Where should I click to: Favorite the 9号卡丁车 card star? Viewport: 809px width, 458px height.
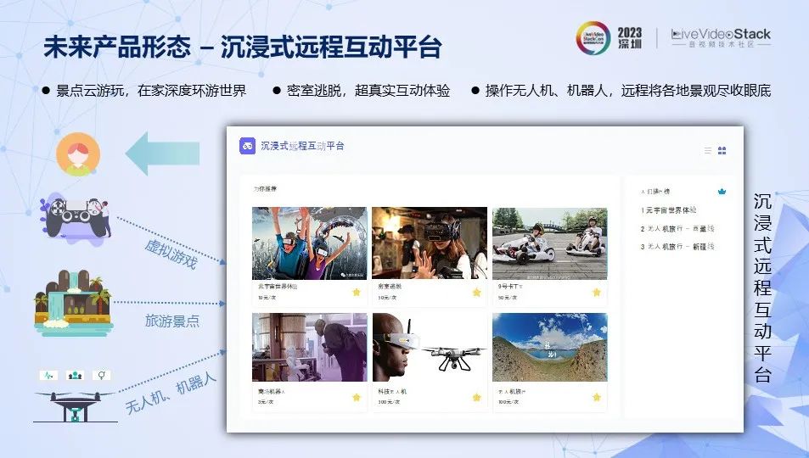pyautogui.click(x=597, y=292)
